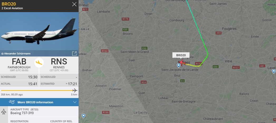
Task: Click the Boeing 737 aircraft photo
Action: [x=39, y=32]
